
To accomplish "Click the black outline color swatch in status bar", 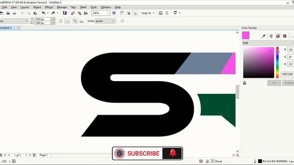I will (x=260, y=161).
